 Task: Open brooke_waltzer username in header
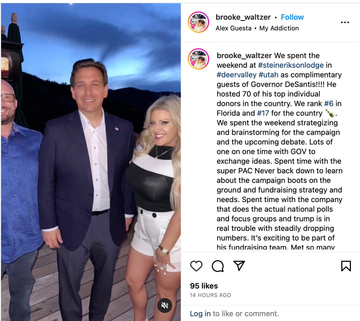243,17
